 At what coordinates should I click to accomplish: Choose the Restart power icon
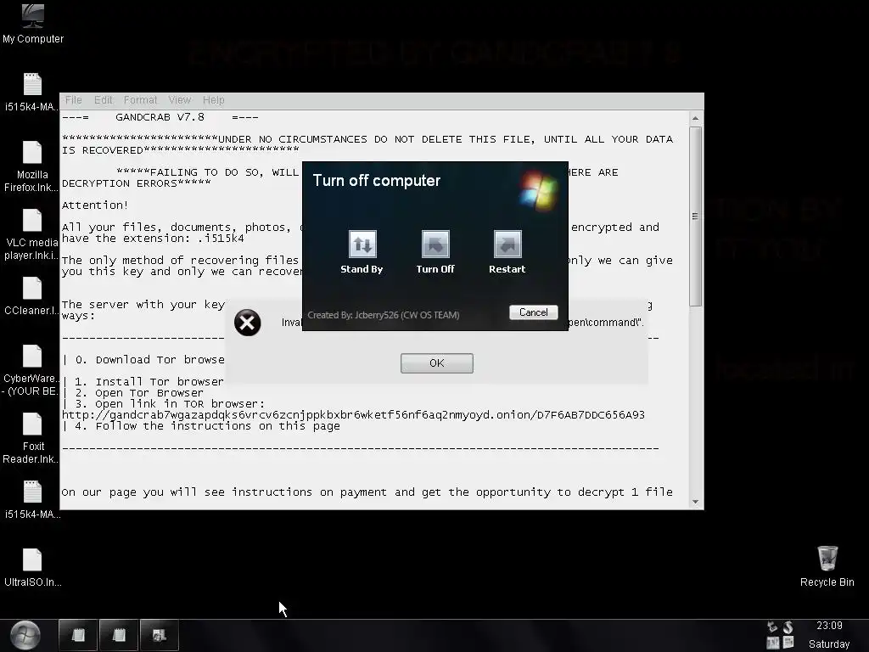click(507, 244)
